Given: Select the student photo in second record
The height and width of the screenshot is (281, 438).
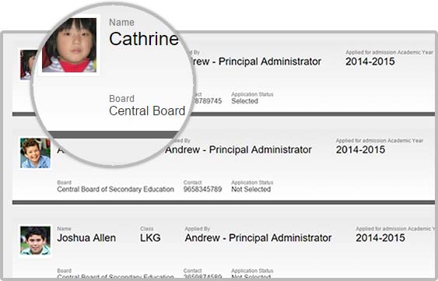Looking at the screenshot, I should (35, 153).
